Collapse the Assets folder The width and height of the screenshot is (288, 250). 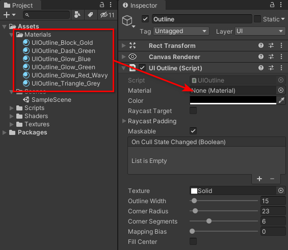click(5, 26)
